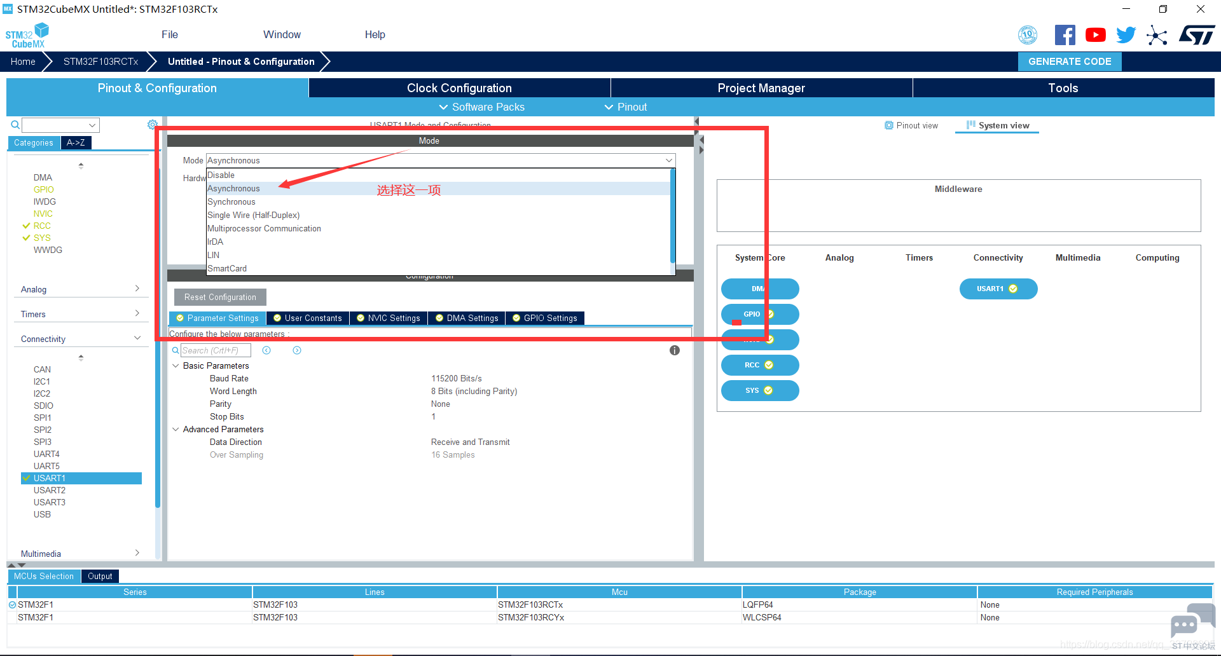Go to next search result arrow
Viewport: 1221px width, 656px height.
[297, 350]
